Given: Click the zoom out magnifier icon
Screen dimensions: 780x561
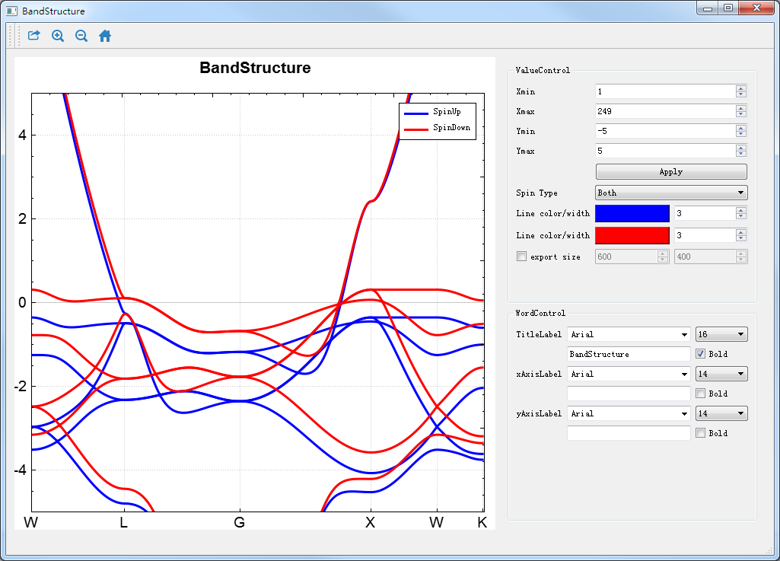Looking at the screenshot, I should (x=81, y=36).
